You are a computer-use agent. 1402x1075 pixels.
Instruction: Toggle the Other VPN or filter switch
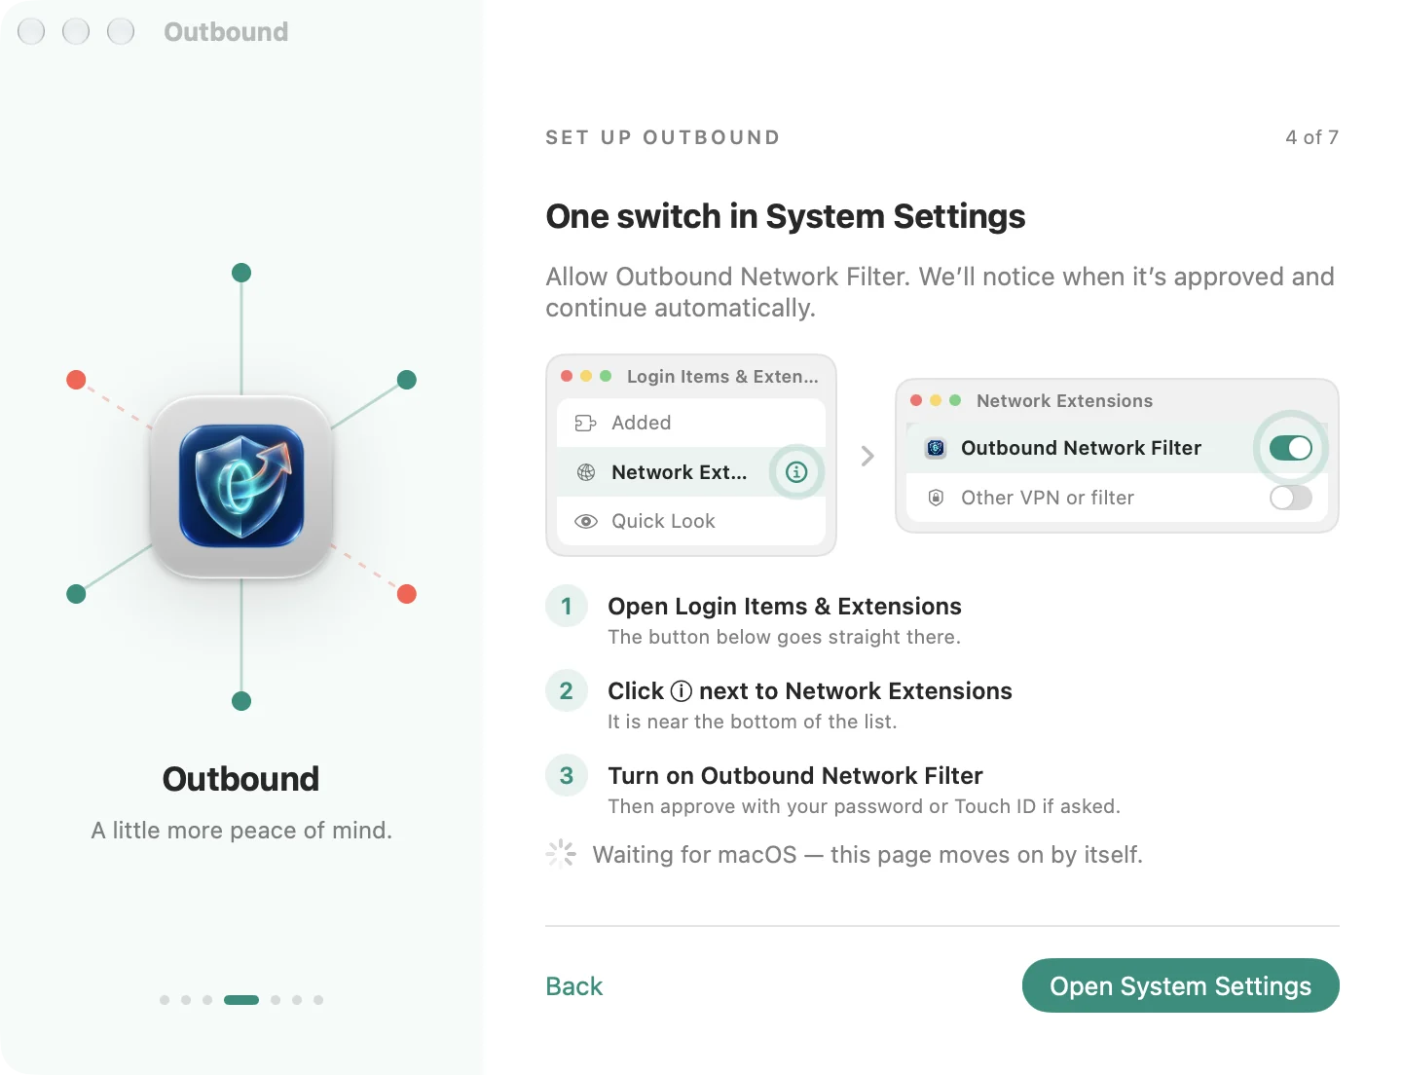coord(1291,498)
